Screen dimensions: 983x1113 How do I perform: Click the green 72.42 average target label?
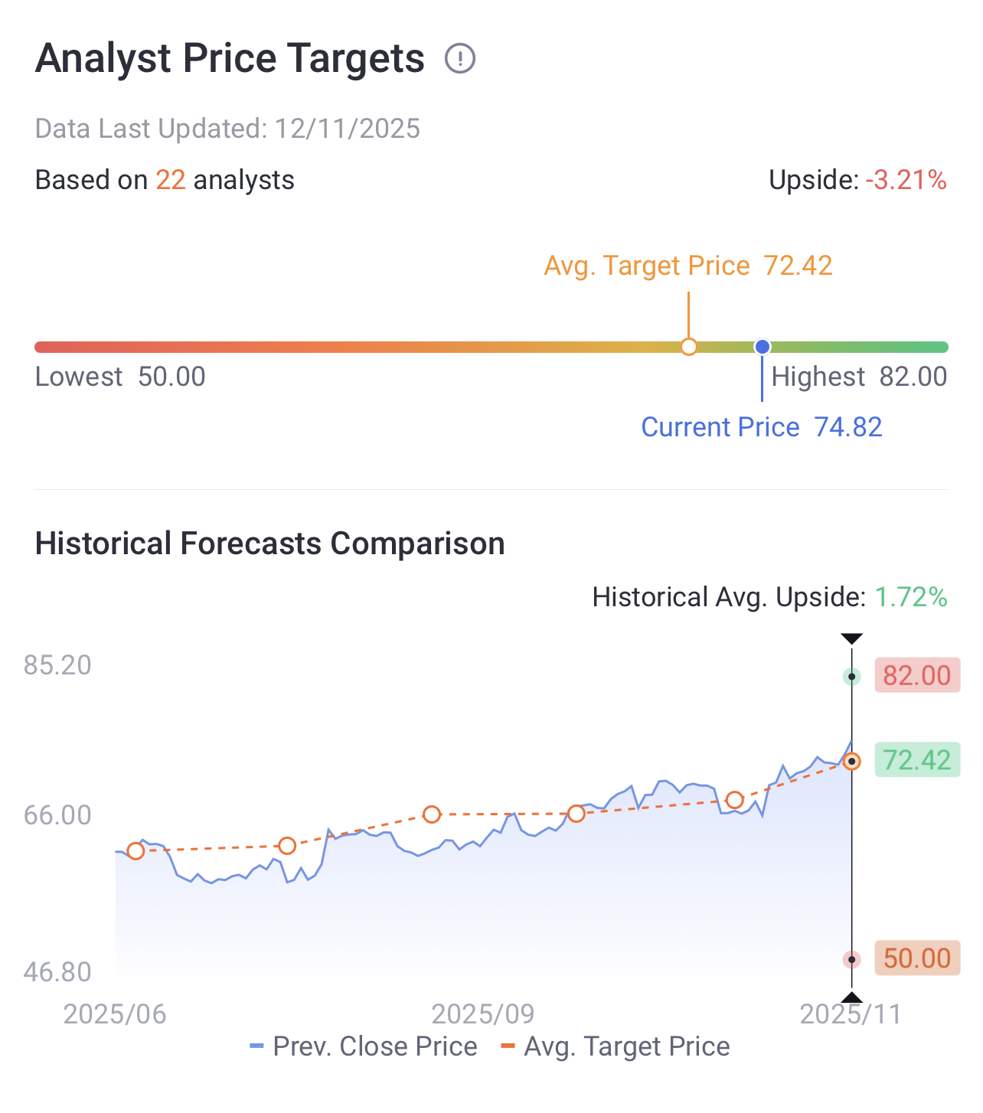916,760
